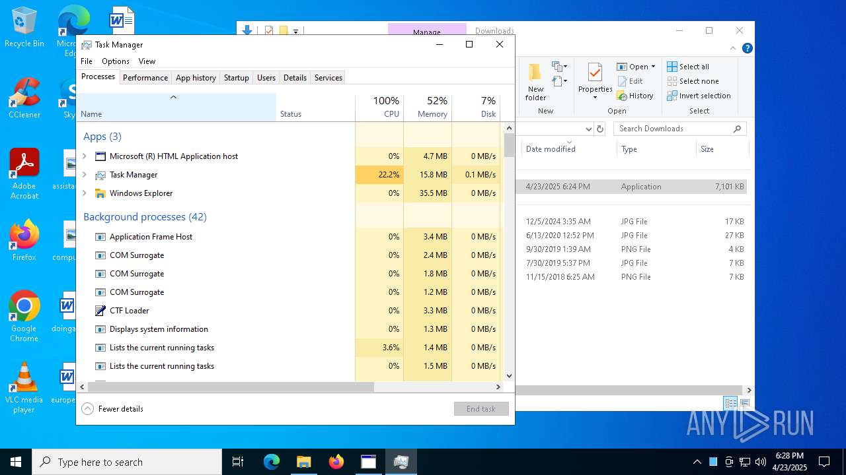846x475 pixels.
Task: Sort processes by Memory column
Action: [x=428, y=108]
